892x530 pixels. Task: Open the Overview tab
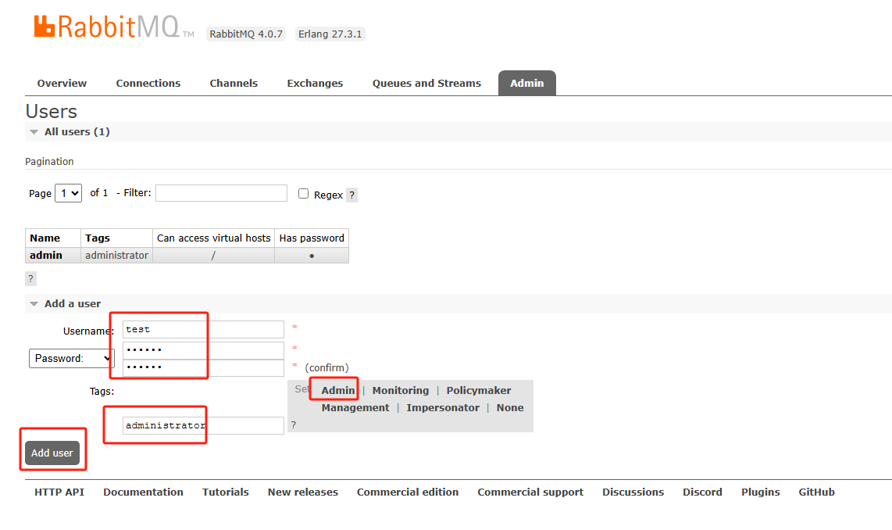click(x=62, y=83)
